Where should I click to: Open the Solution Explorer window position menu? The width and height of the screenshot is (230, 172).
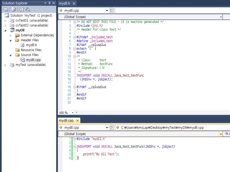point(45,3)
